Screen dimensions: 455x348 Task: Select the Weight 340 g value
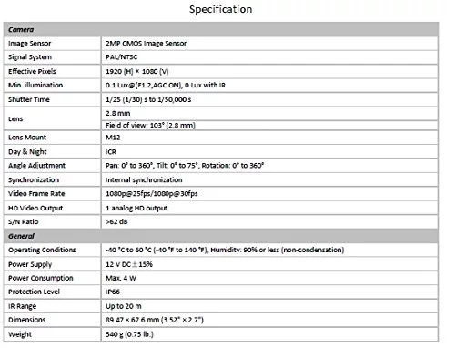coord(129,334)
